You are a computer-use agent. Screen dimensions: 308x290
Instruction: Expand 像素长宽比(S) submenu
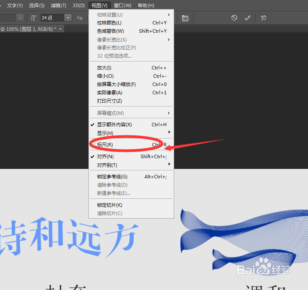[x=131, y=40]
